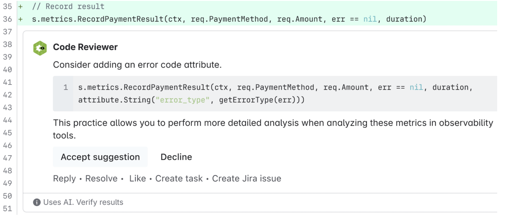Click the plus marker on line 35
The image size is (505, 217).
pyautogui.click(x=20, y=7)
